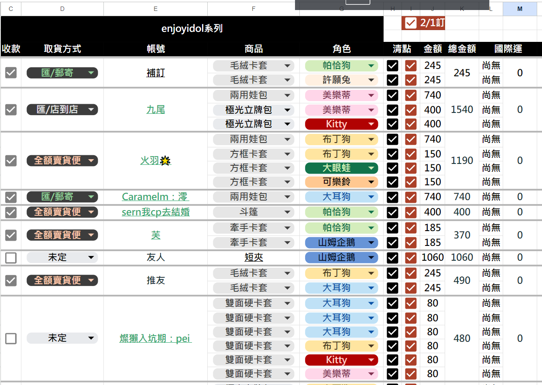Open the 九尾 account link
The image size is (542, 385).
(156, 110)
